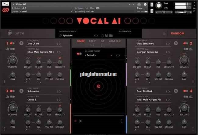198x135 pixels.
Task: Toggle layer 3 power switch
Action: (x=12, y=91)
